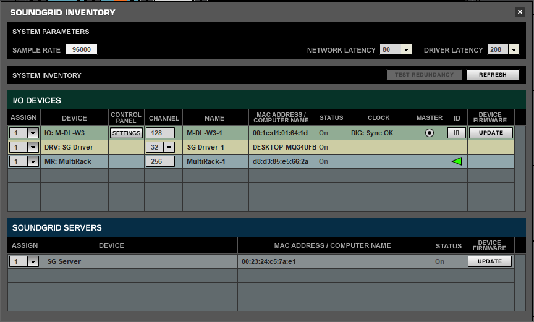The image size is (534, 322).
Task: Click the Test Redundancy button
Action: 424,75
